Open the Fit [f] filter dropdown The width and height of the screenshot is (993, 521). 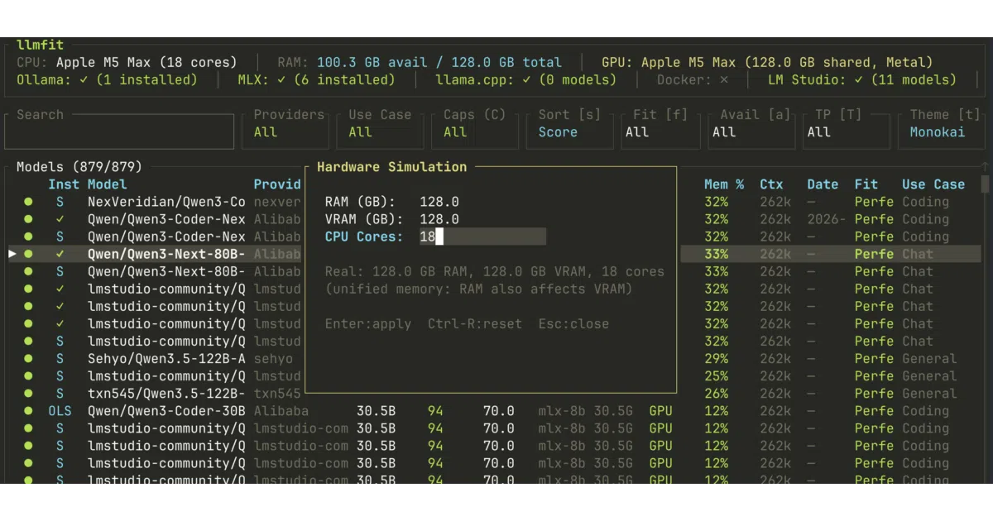(x=660, y=131)
